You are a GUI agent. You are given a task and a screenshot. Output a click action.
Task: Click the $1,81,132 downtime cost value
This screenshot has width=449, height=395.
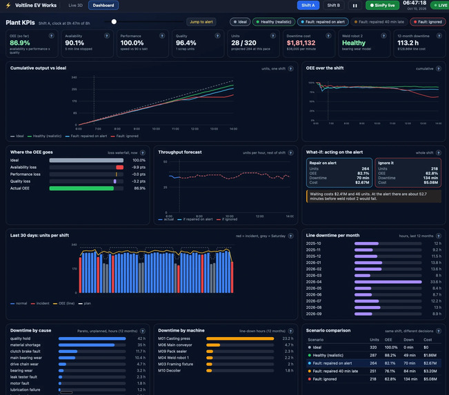click(x=301, y=43)
